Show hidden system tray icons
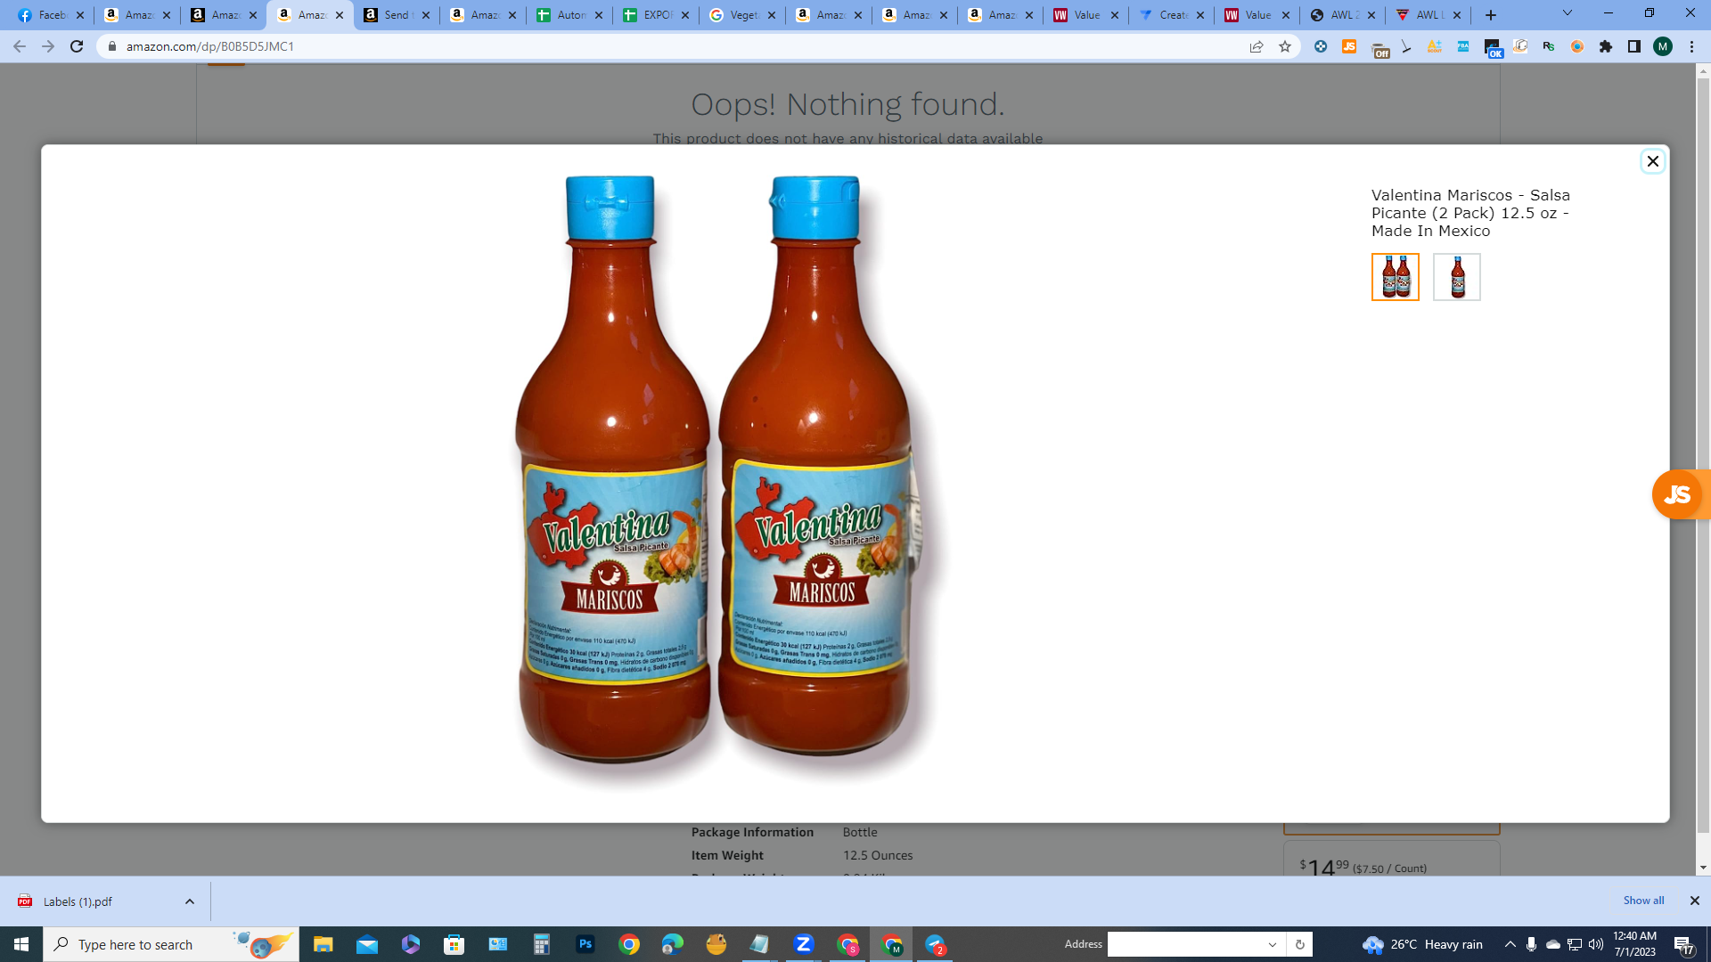 [x=1510, y=944]
